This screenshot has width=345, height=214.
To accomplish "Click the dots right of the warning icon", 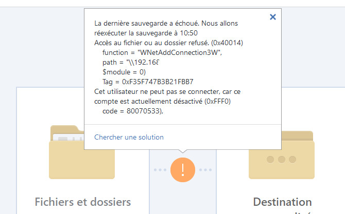I will click(205, 169).
